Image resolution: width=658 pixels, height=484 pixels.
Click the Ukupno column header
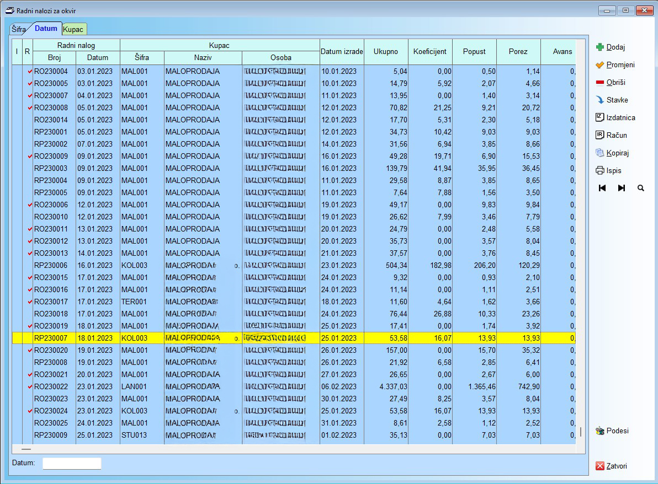pos(386,51)
